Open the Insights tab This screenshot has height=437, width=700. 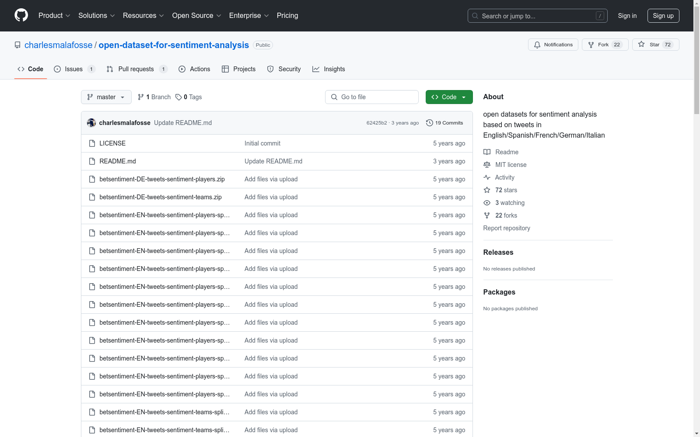329,69
